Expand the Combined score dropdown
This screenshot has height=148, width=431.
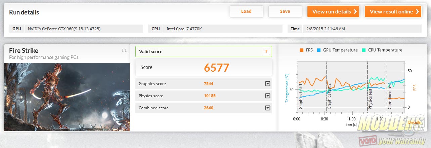pyautogui.click(x=268, y=108)
